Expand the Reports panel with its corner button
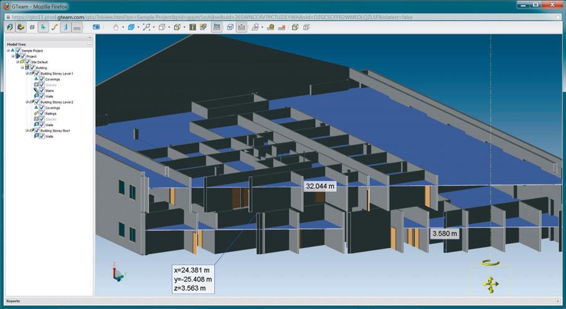The height and width of the screenshot is (309, 566). point(558,301)
